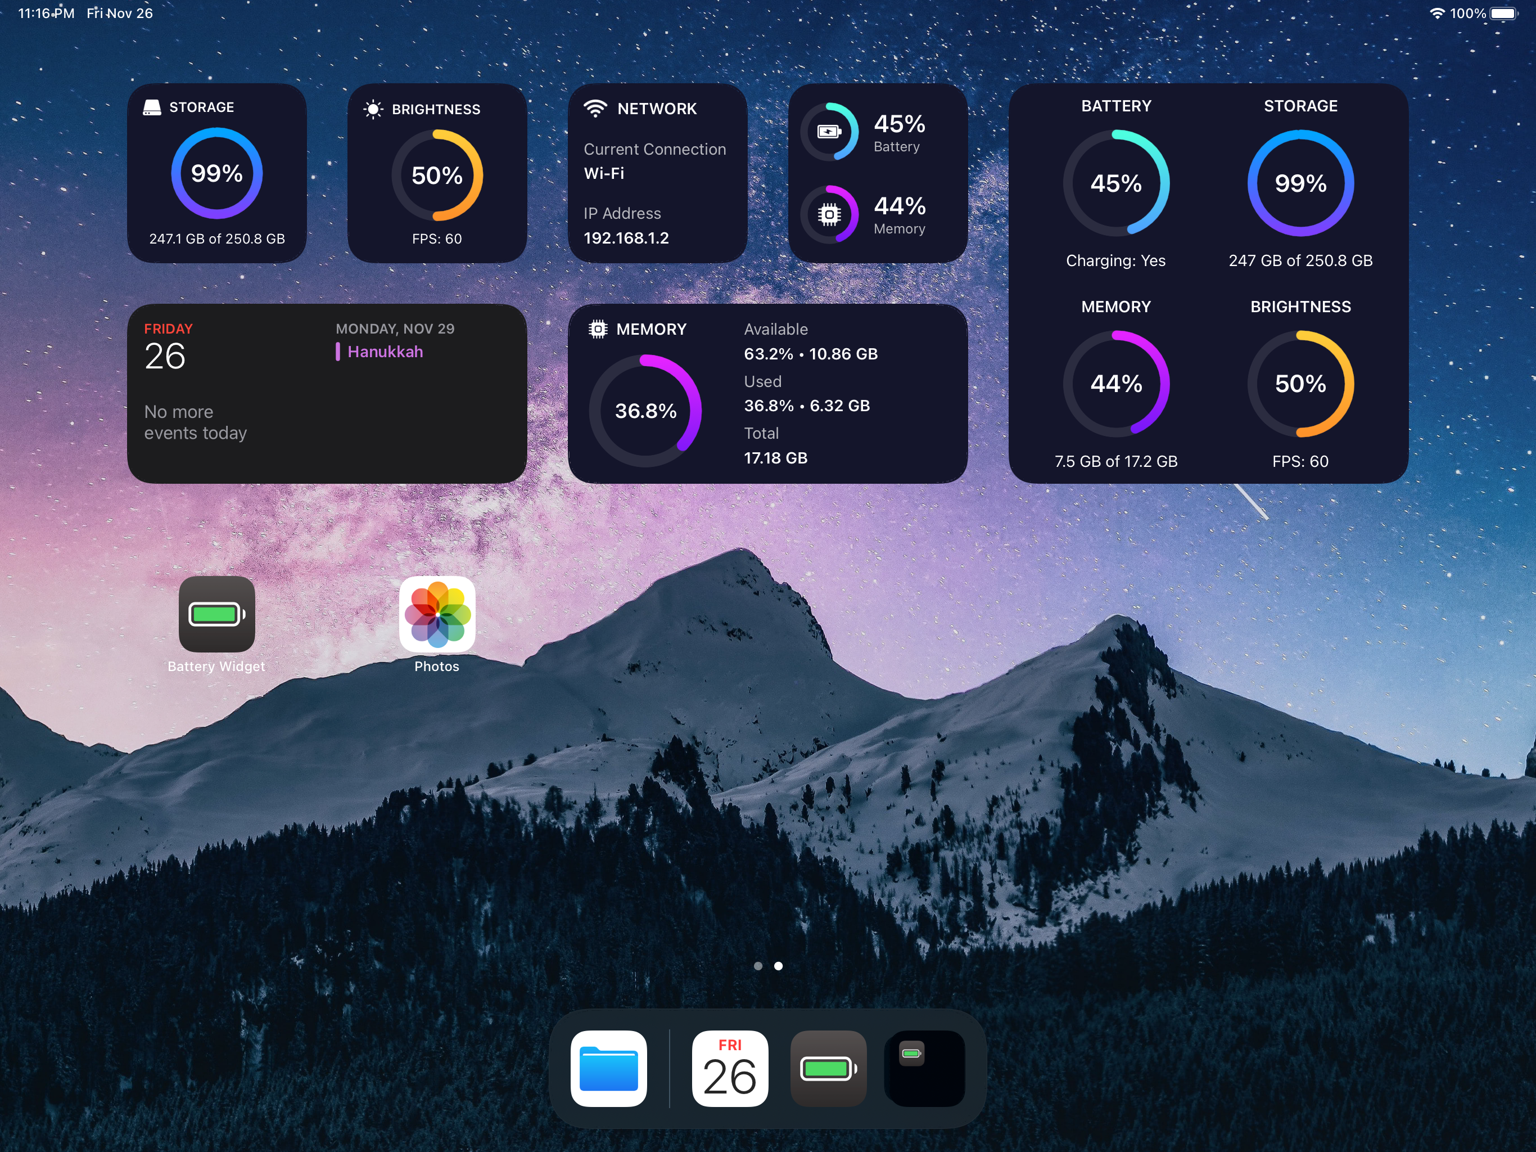Tap Friday 26 date in calendar widget
The width and height of the screenshot is (1536, 1152).
pyautogui.click(x=165, y=355)
